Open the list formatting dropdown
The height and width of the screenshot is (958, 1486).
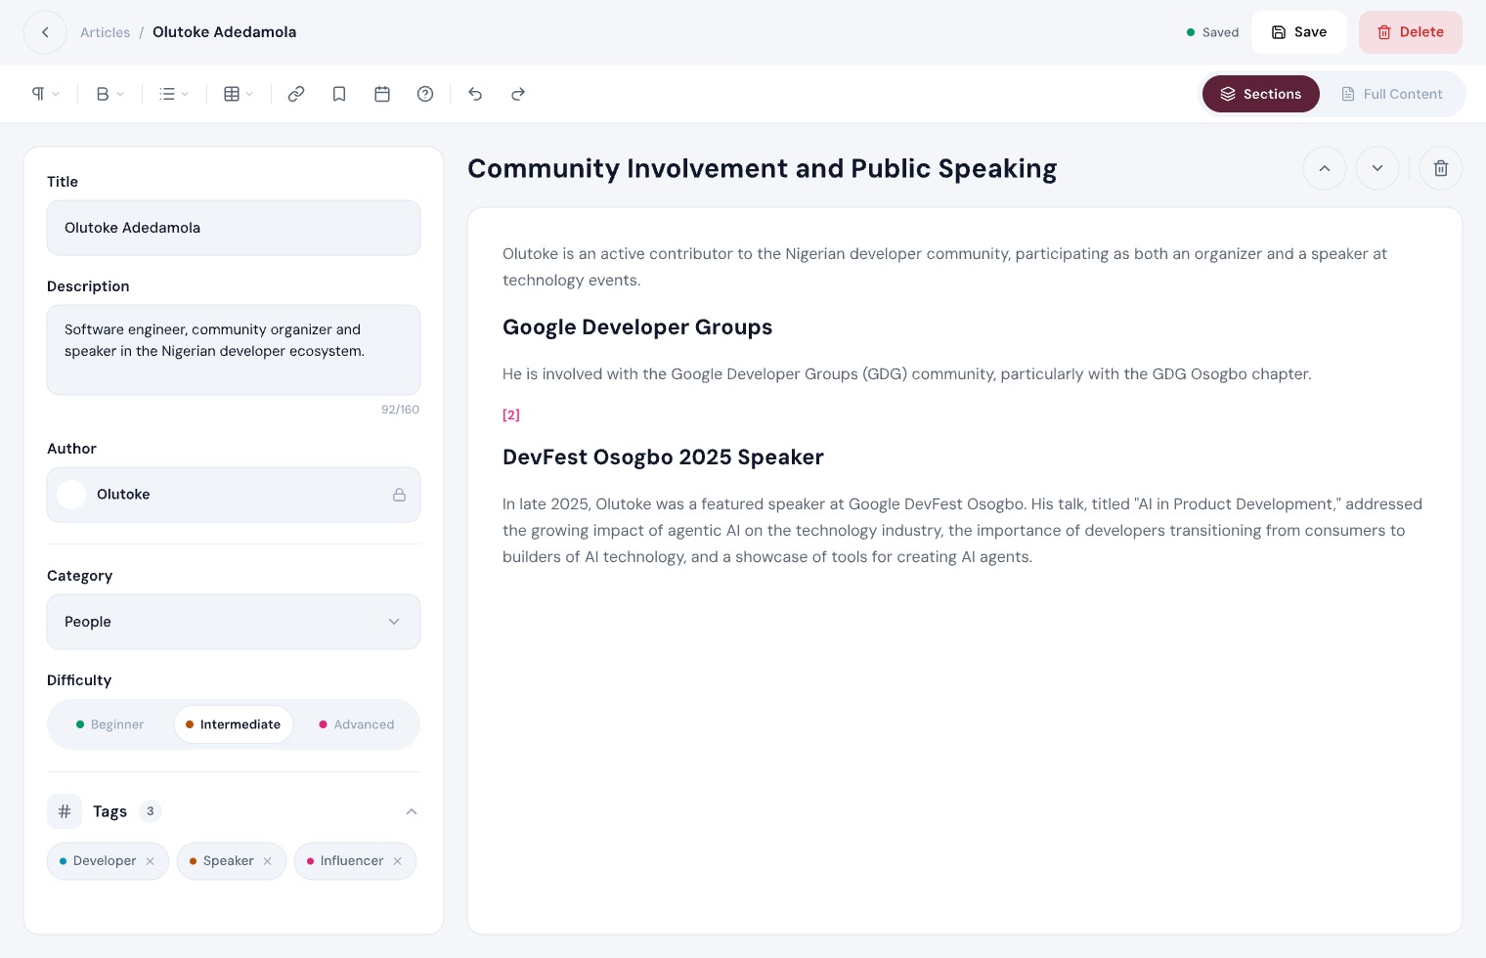(174, 94)
